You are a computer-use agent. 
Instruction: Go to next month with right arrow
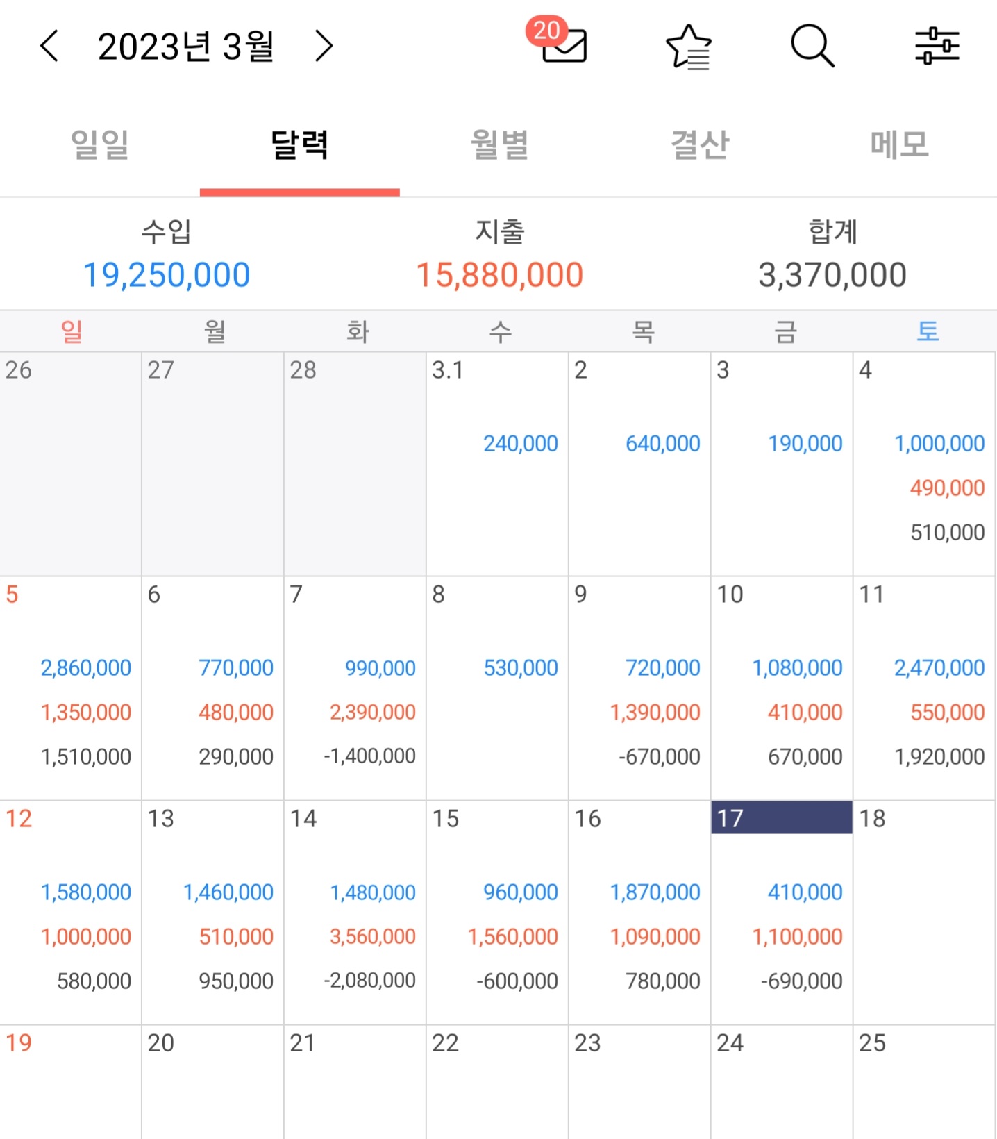point(324,47)
